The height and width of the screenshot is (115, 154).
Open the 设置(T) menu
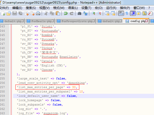(x=86, y=8)
